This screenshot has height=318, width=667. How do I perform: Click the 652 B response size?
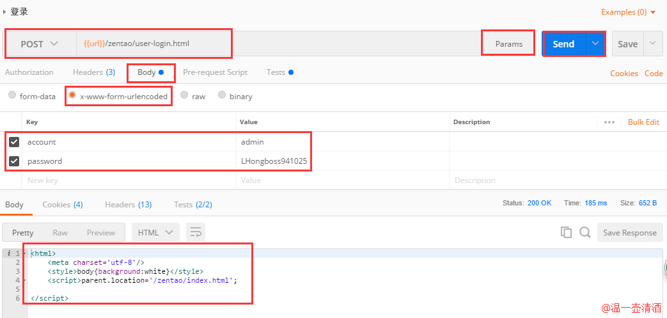[x=648, y=203]
